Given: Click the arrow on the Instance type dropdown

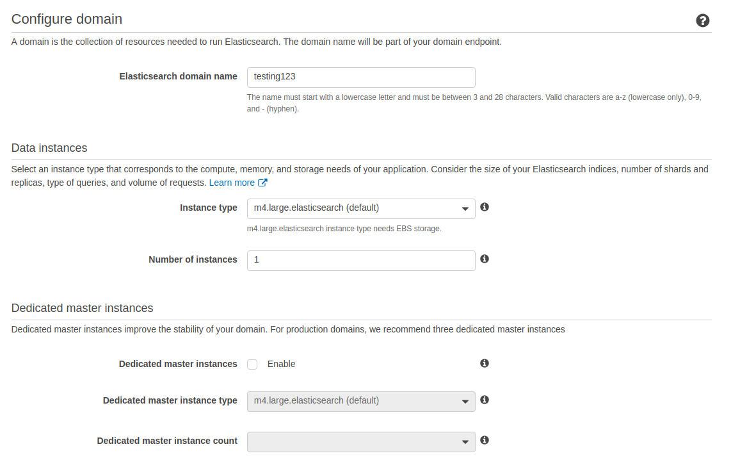Looking at the screenshot, I should 466,208.
